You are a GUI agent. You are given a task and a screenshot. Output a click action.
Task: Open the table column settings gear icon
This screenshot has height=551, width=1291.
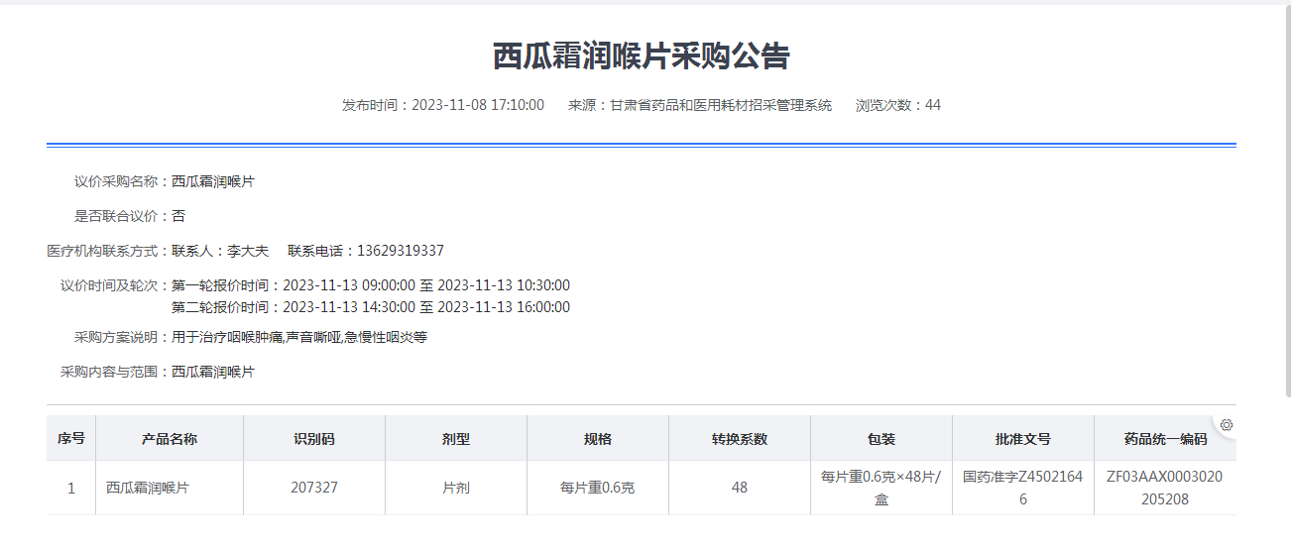[x=1227, y=425]
